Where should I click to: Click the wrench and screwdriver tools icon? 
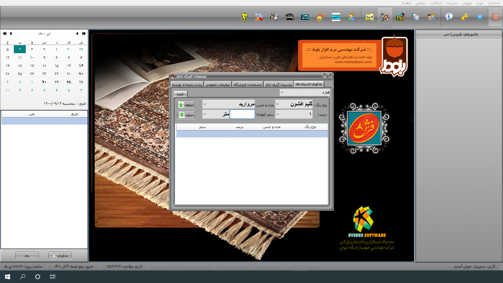(259, 17)
